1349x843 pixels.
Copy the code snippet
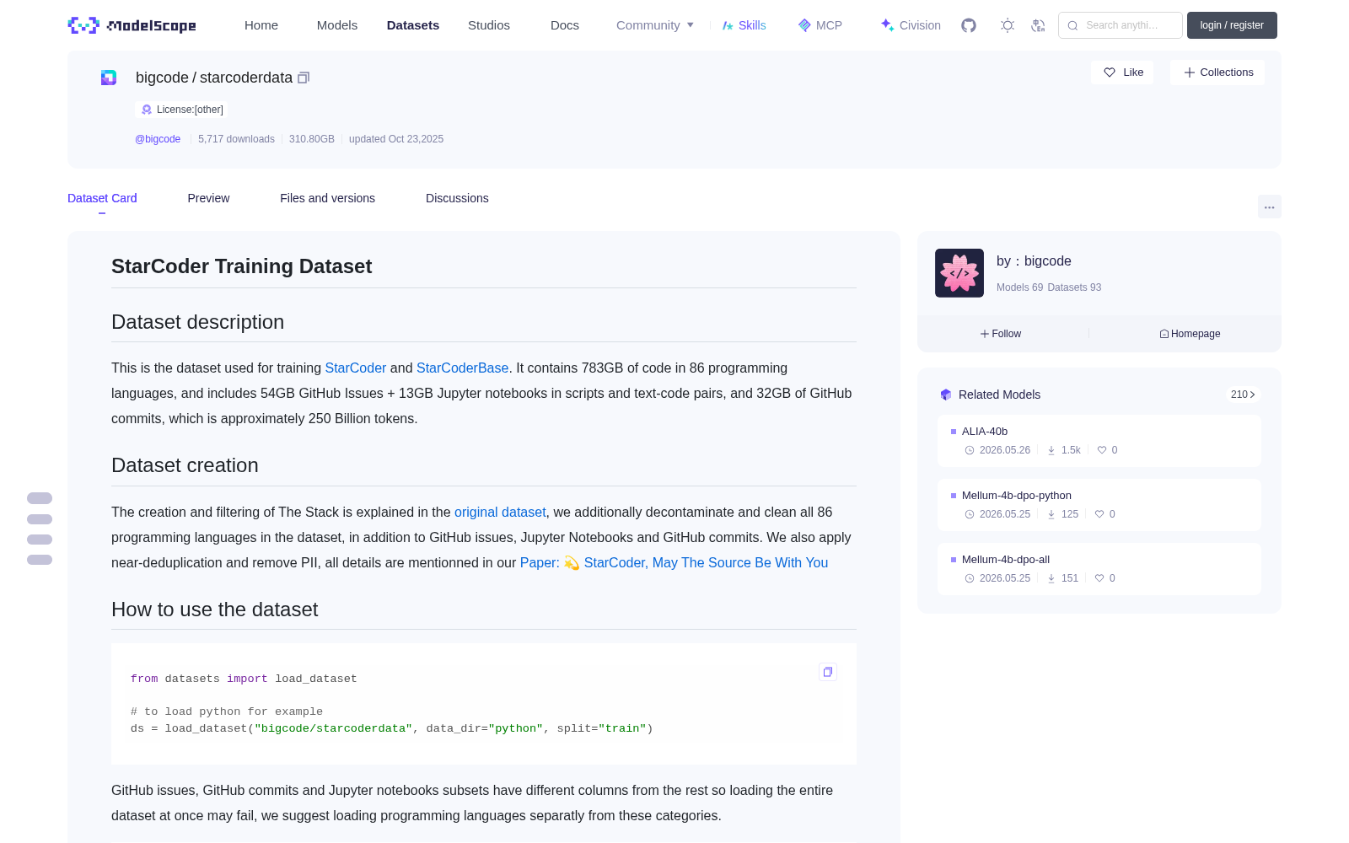point(828,672)
